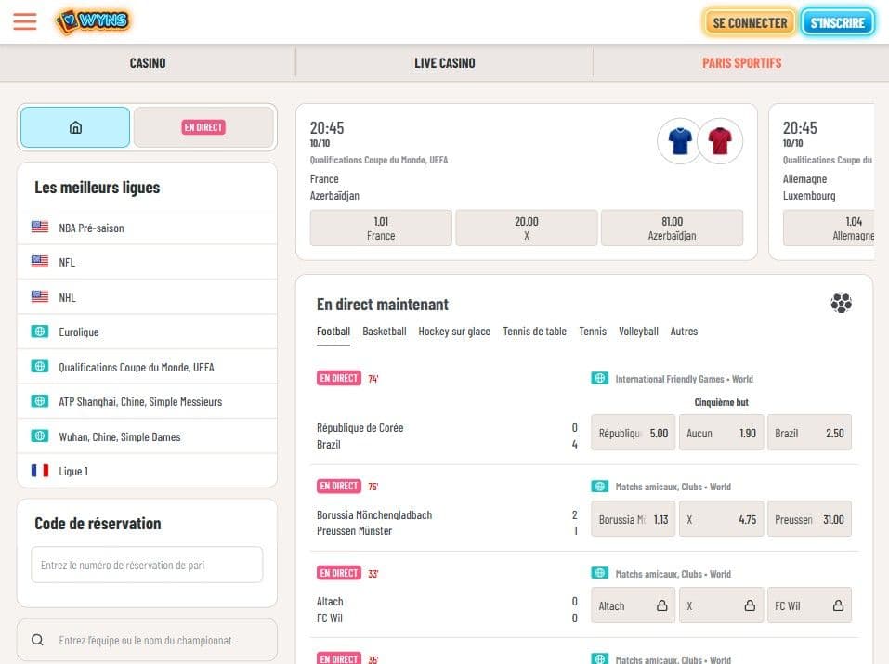Open the Paris Sportifs tab
Viewport: 889px width, 664px height.
[x=741, y=63]
